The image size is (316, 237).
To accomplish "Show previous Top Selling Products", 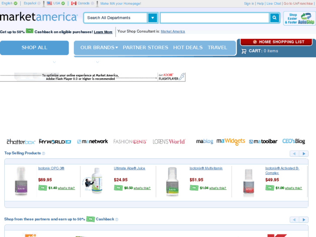I will click(x=294, y=154).
